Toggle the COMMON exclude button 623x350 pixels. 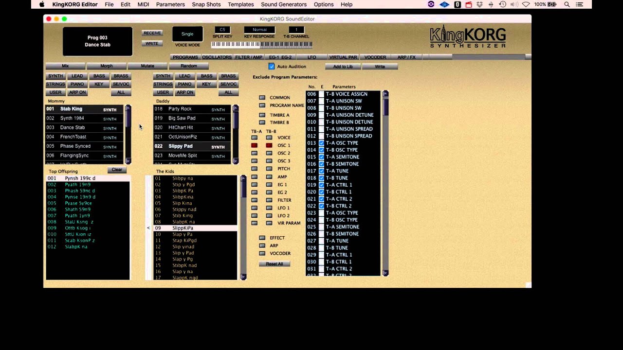(262, 98)
